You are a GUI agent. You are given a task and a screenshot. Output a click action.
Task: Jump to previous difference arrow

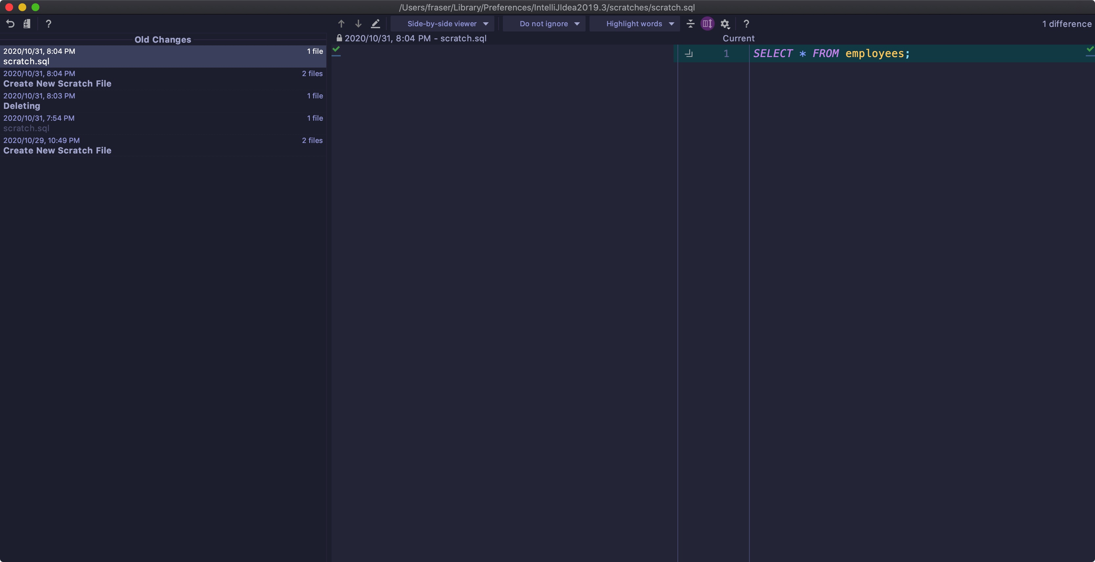click(x=341, y=24)
